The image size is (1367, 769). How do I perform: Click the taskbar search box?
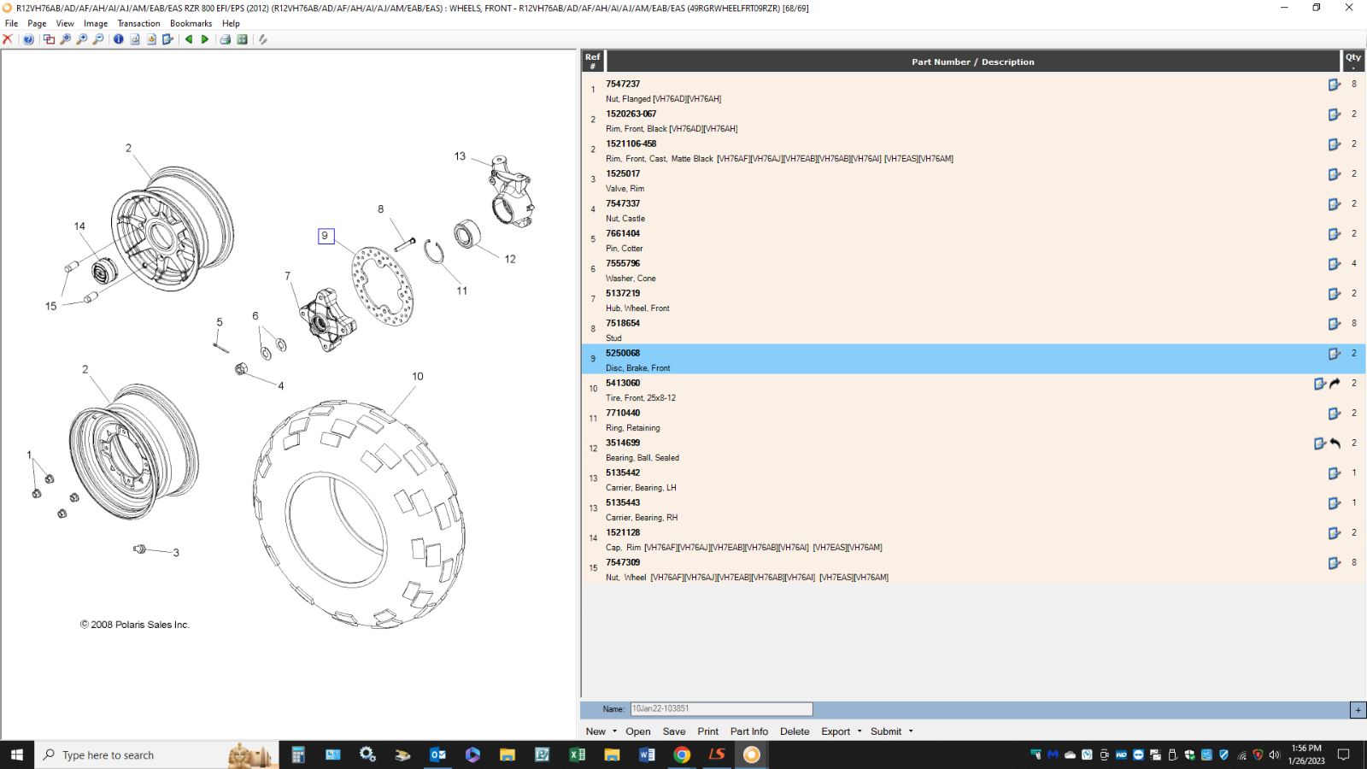click(x=156, y=754)
